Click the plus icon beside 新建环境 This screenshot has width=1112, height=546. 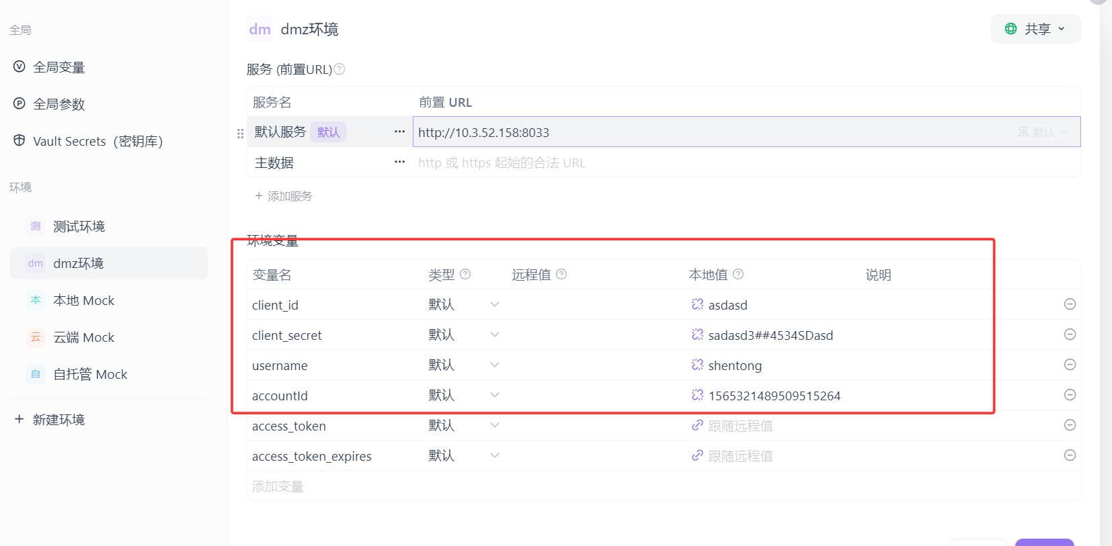[19, 419]
